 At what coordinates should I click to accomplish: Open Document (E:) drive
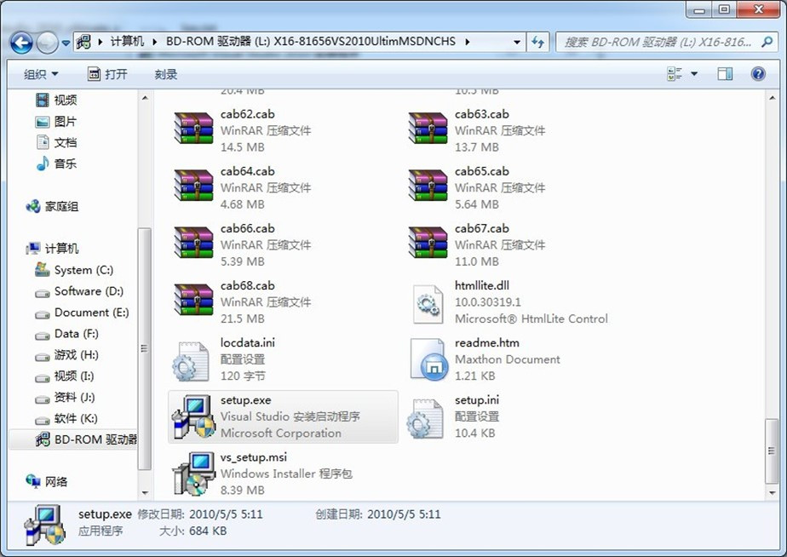coord(82,313)
